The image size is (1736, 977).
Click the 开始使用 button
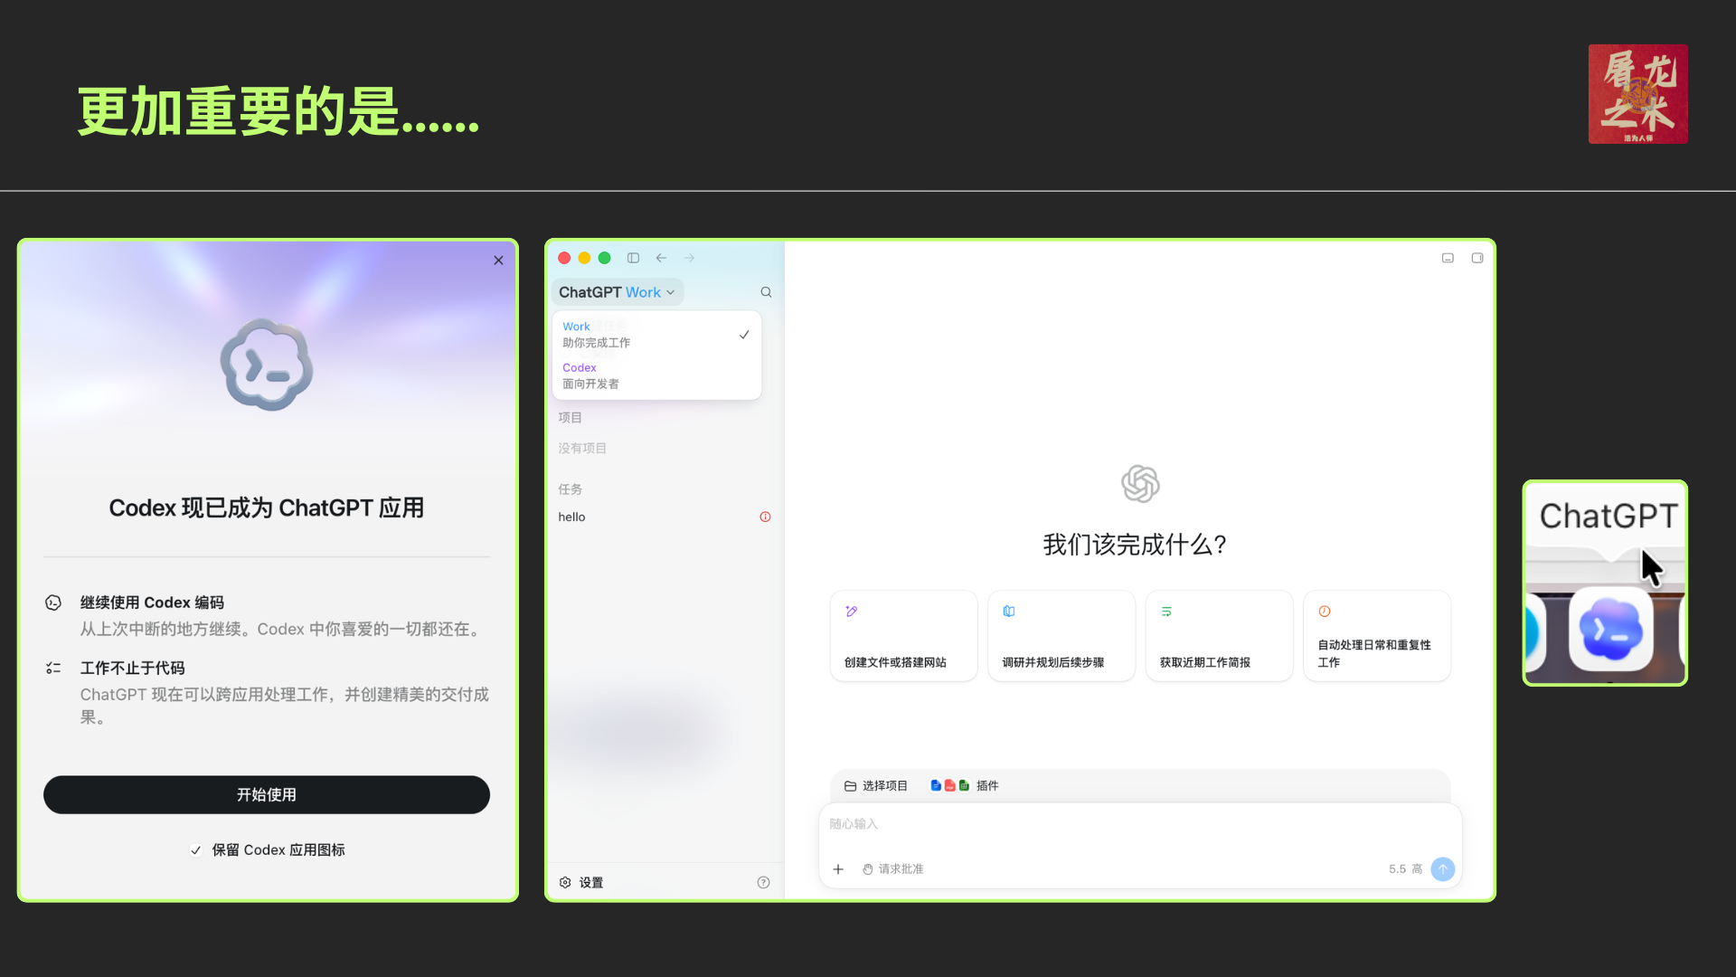click(267, 794)
